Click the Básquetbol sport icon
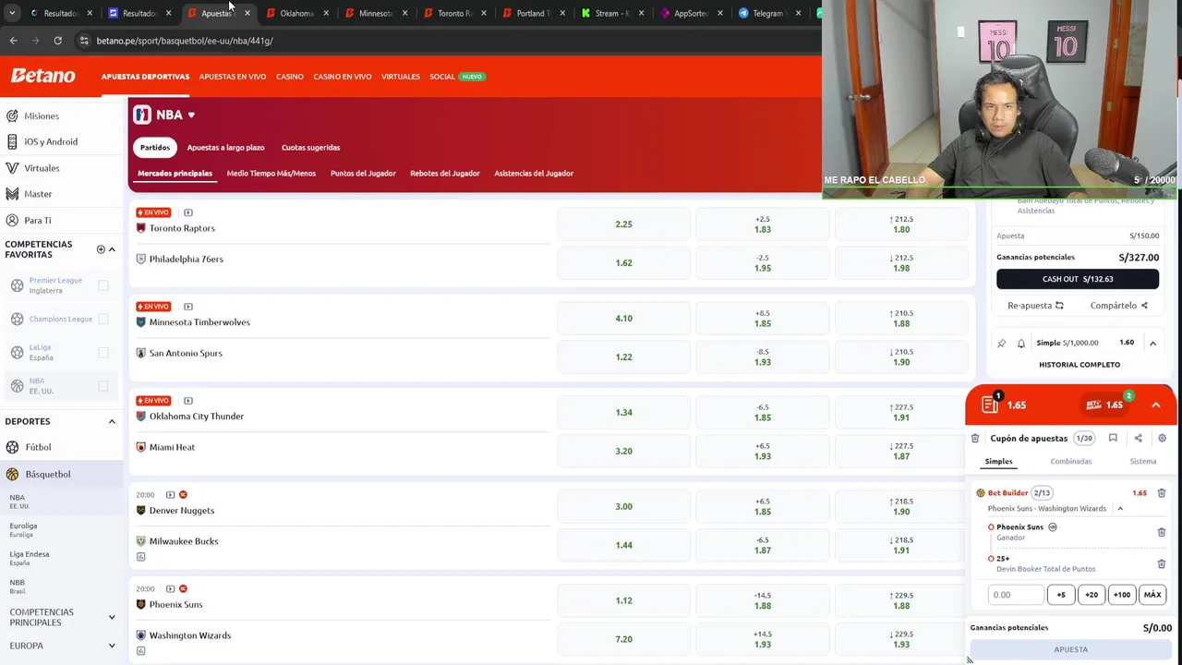This screenshot has width=1182, height=665. (x=12, y=474)
